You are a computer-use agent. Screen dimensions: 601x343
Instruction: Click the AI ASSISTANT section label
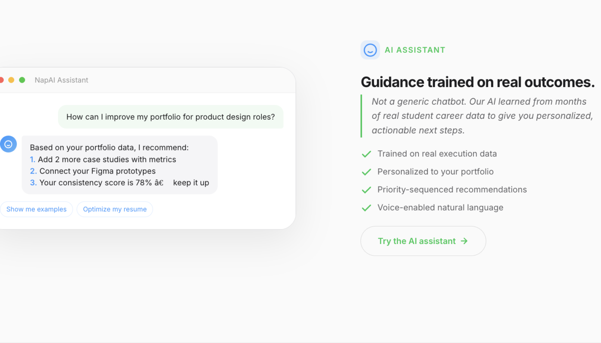point(415,50)
